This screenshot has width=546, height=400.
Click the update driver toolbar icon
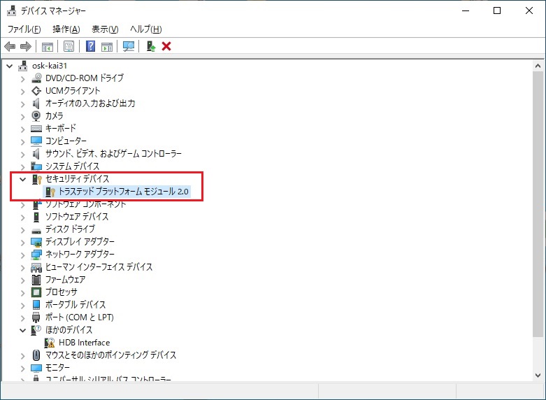point(150,46)
